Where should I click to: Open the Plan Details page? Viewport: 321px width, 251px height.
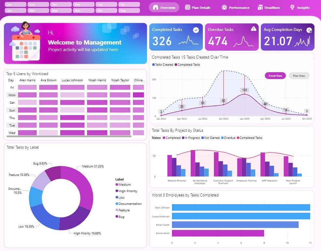point(198,7)
